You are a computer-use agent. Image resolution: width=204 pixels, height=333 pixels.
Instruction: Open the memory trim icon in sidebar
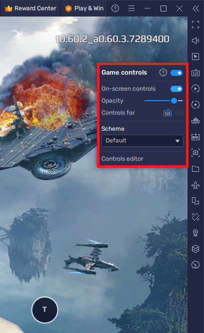click(x=195, y=121)
